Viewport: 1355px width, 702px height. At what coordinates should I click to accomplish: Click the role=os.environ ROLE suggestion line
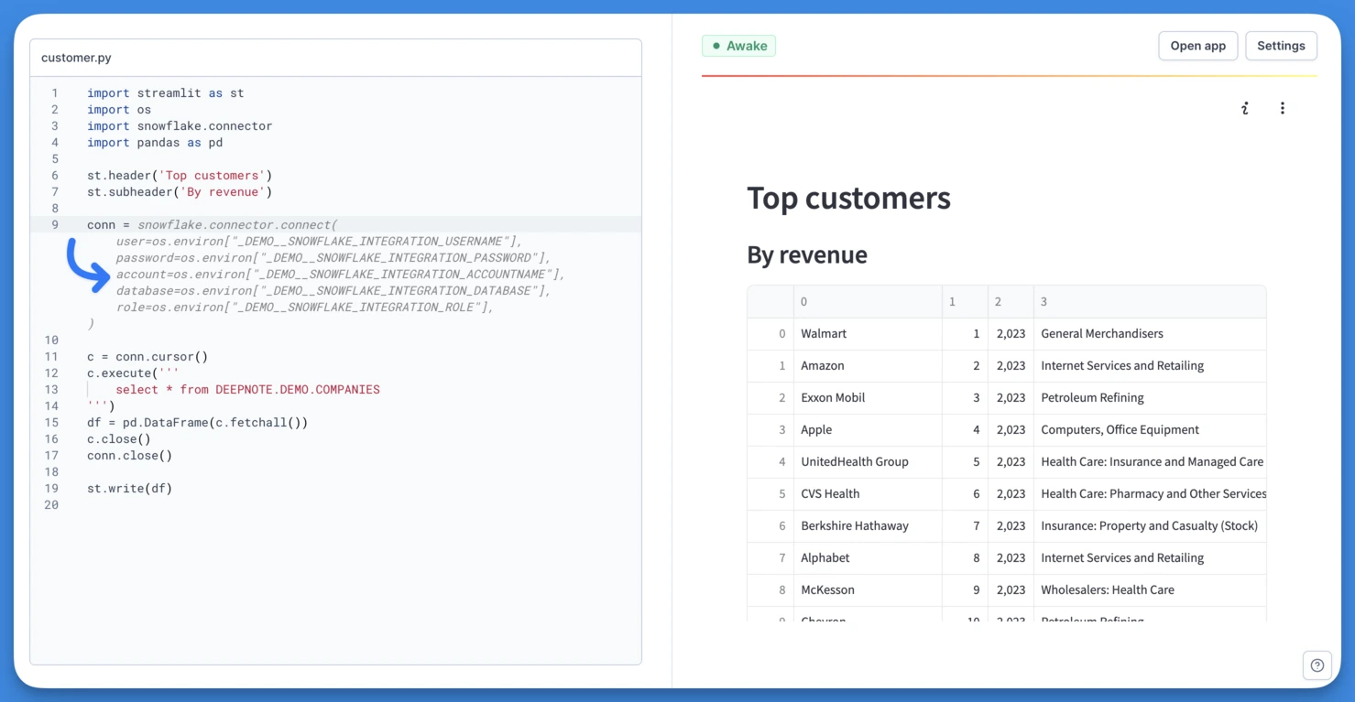click(305, 307)
